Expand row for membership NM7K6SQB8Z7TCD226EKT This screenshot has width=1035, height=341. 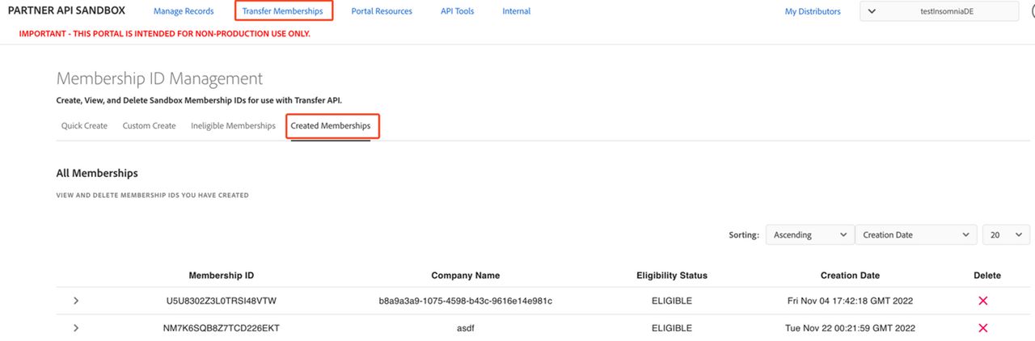(x=76, y=328)
